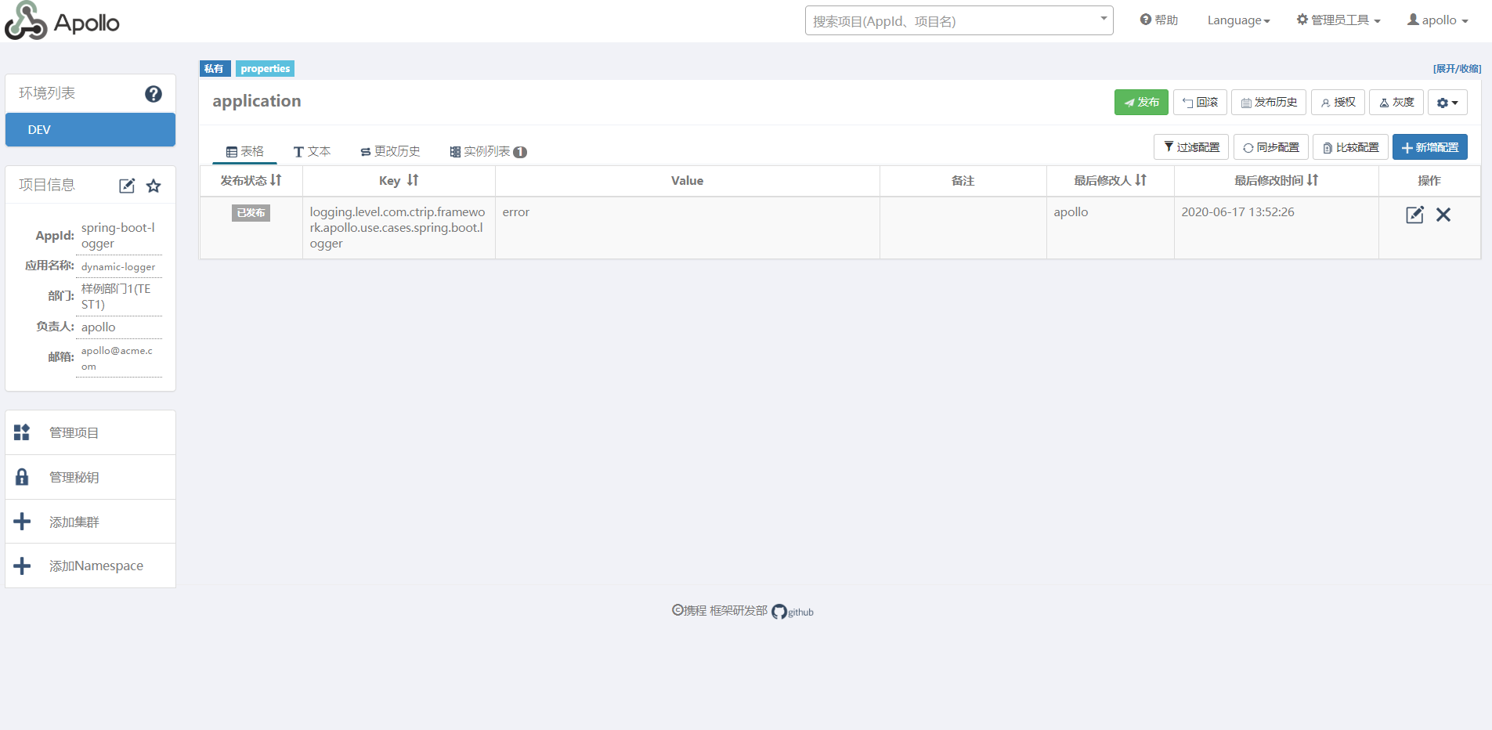
Task: Switch to the 实例列表 tab
Action: coord(487,151)
